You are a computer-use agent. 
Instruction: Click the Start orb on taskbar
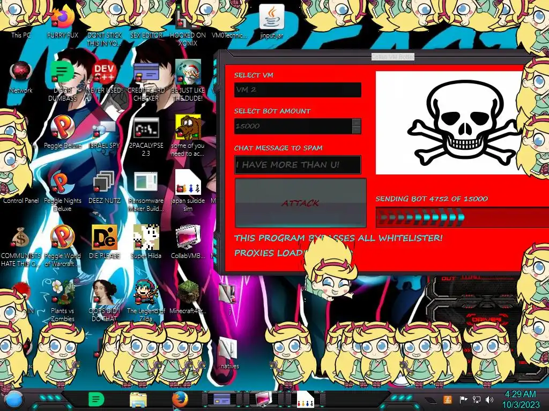point(14,400)
